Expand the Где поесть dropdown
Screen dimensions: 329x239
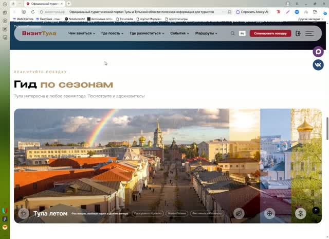click(112, 33)
